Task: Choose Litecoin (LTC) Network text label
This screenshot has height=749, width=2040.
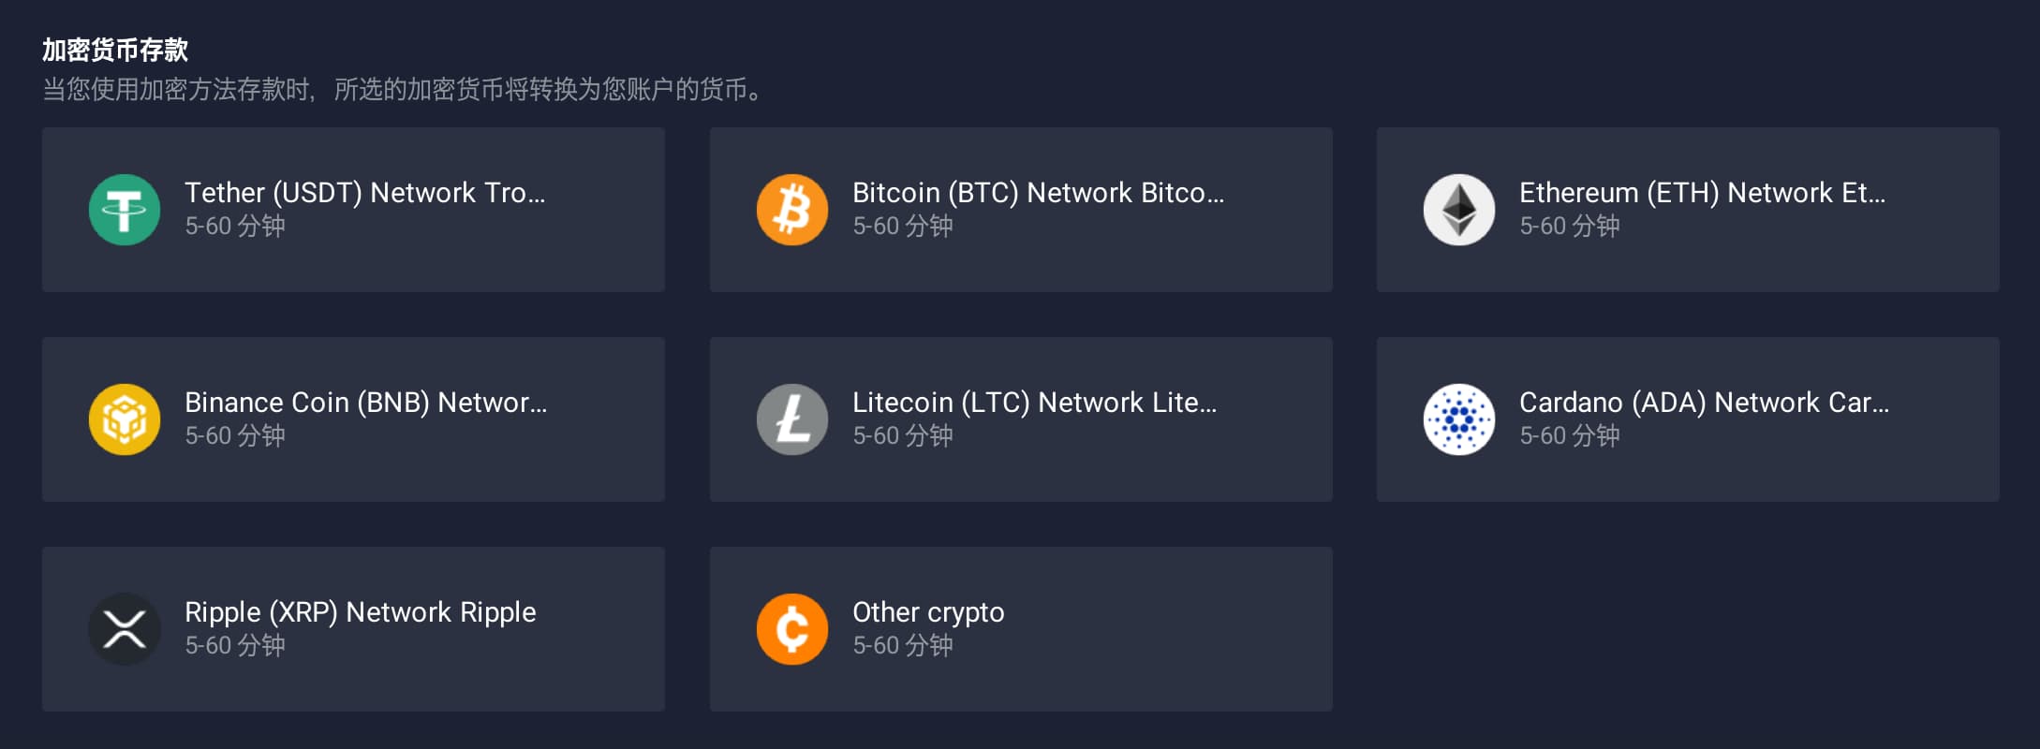Action: [x=1035, y=403]
